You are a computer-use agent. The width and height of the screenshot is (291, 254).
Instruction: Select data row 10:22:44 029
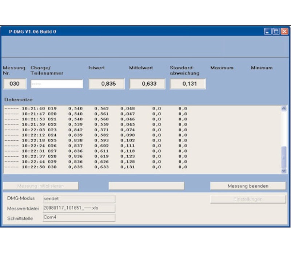click(96, 162)
